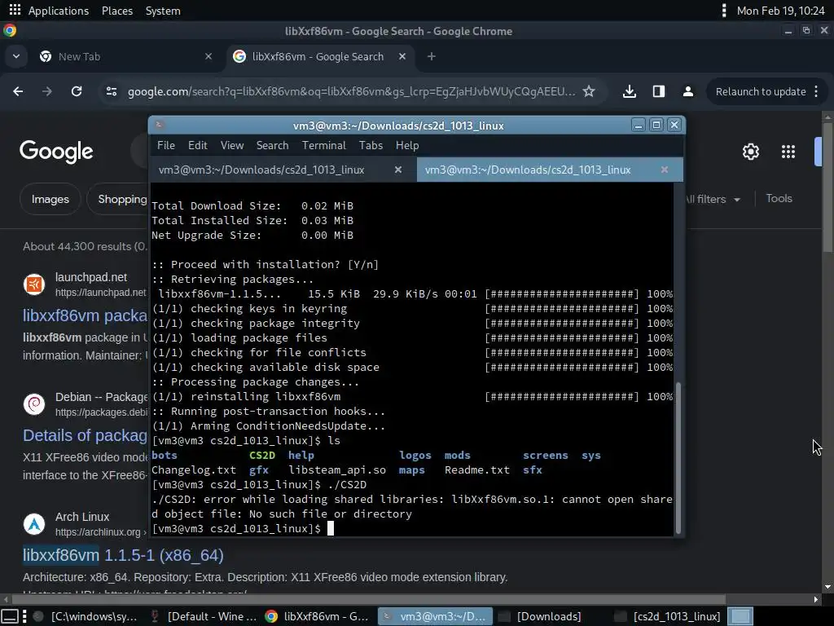
Task: Close the New Tab tab
Action: 208,56
